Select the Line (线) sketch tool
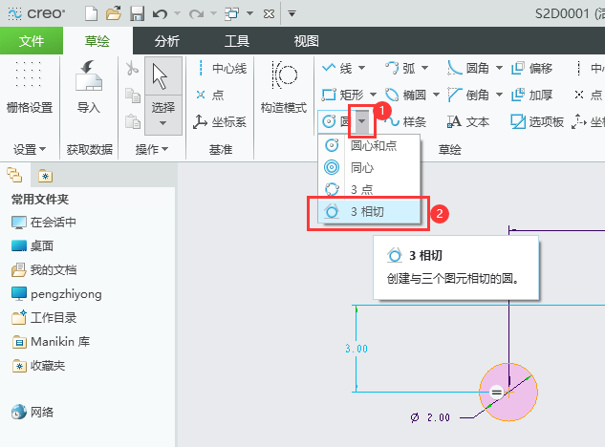Image resolution: width=605 pixels, height=447 pixels. coord(336,68)
